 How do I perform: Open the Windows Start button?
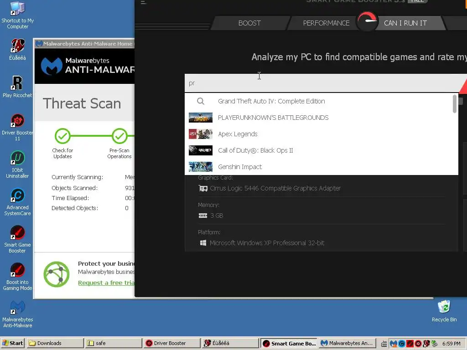click(x=13, y=343)
